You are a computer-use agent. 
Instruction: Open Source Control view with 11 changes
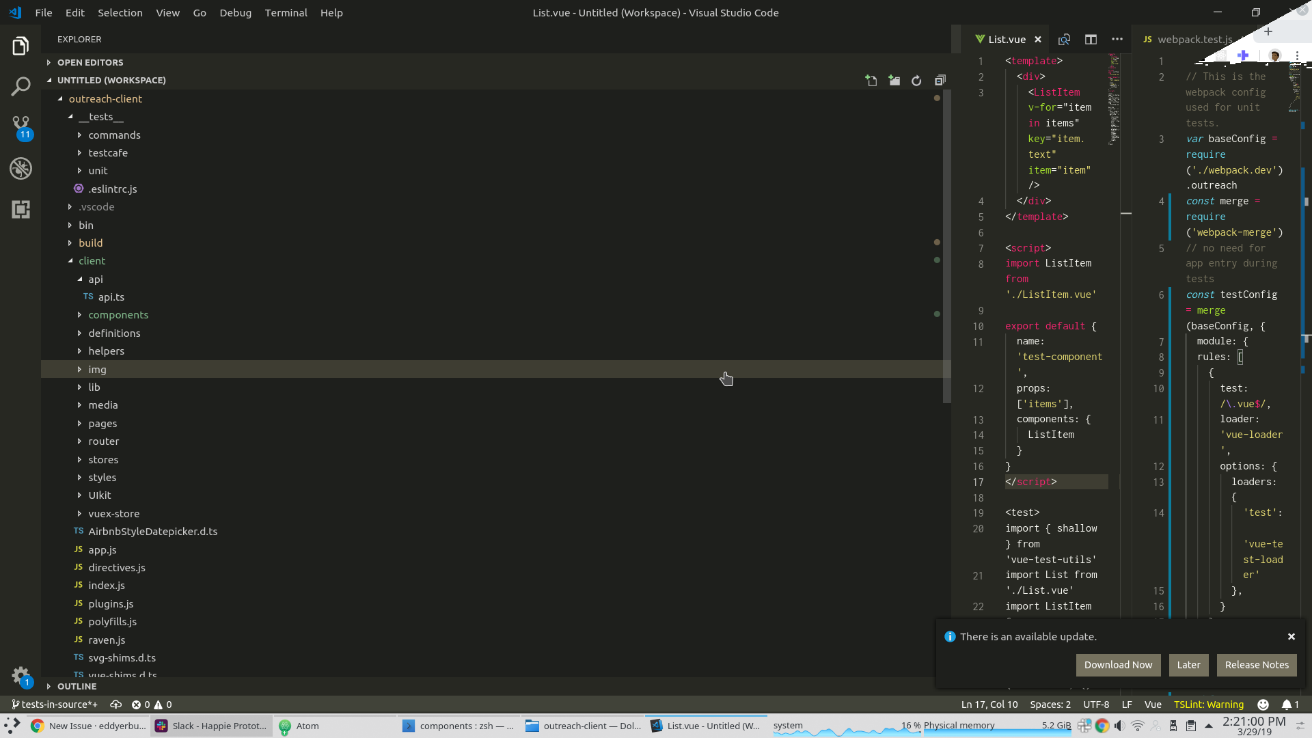(x=20, y=127)
